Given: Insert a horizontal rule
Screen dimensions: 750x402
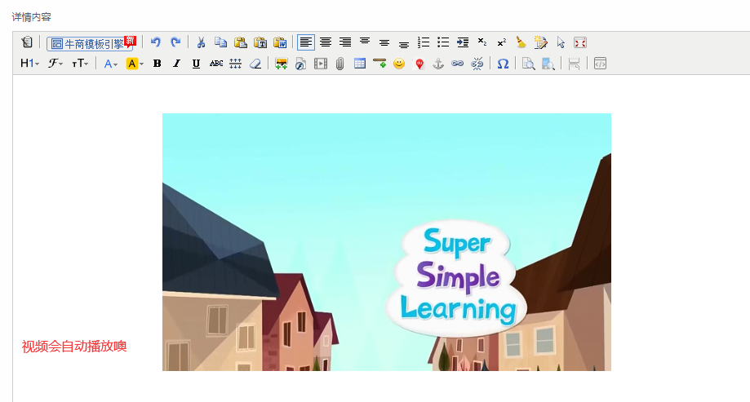Looking at the screenshot, I should point(379,64).
